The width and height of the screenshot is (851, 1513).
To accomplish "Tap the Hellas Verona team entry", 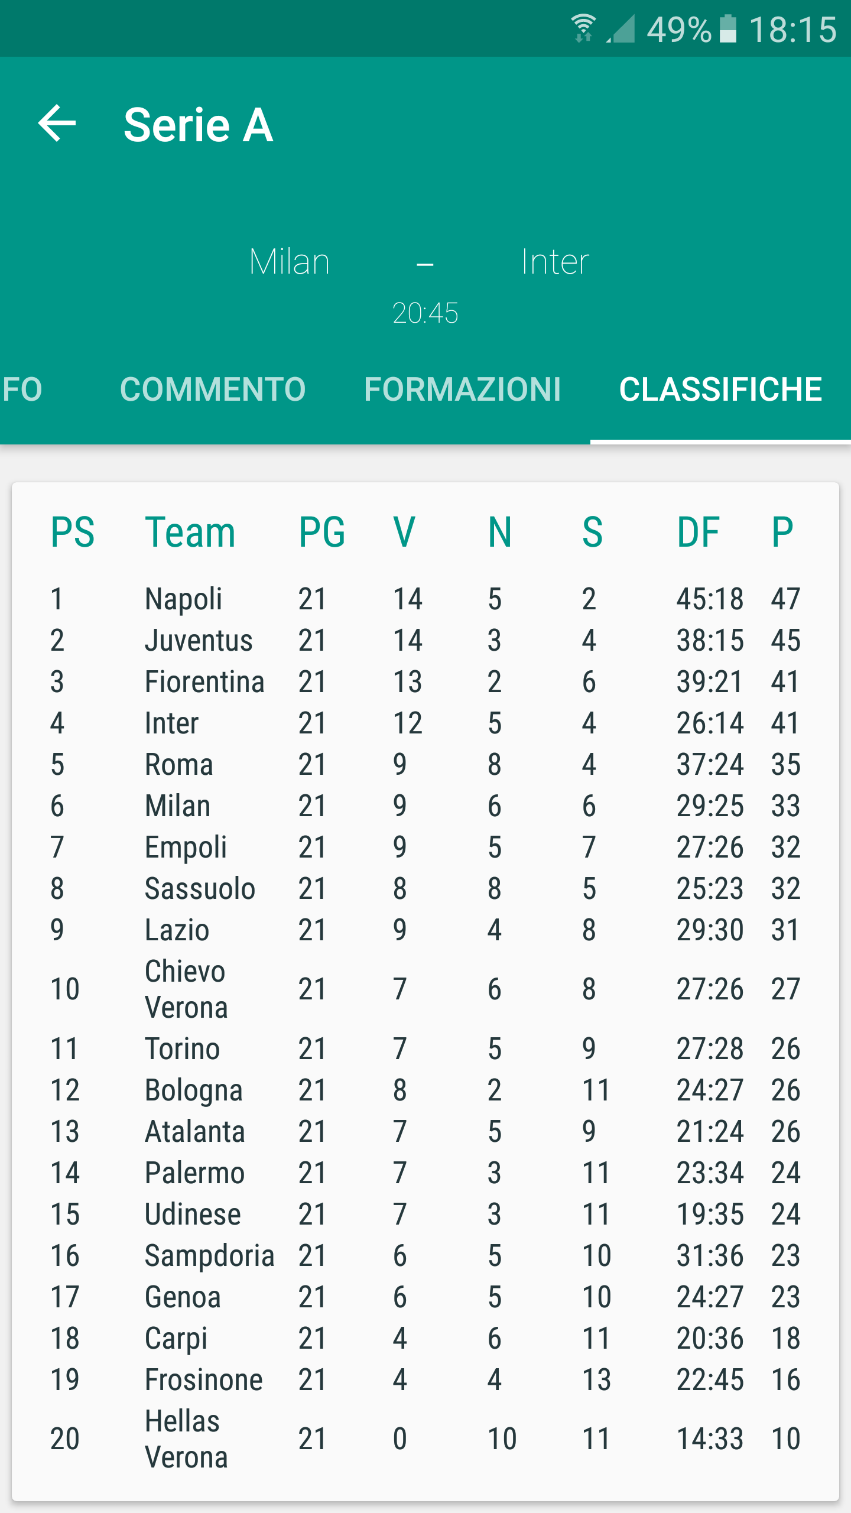I will click(x=186, y=1439).
